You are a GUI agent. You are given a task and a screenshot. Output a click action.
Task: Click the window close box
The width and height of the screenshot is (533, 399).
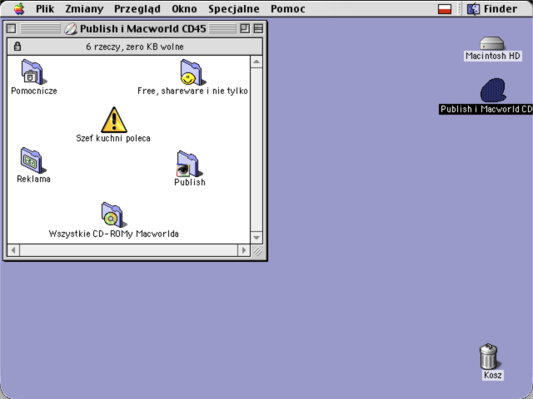[x=11, y=28]
